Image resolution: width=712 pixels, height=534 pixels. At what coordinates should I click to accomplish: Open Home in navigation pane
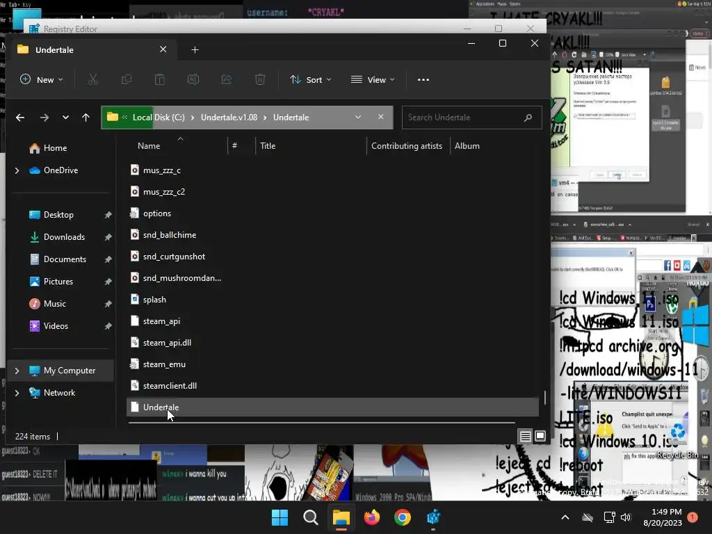(55, 148)
